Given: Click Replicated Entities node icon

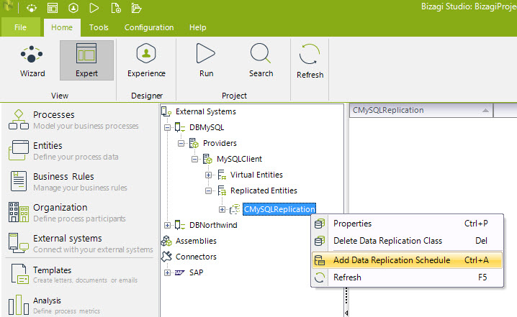Looking at the screenshot, I should [x=222, y=190].
